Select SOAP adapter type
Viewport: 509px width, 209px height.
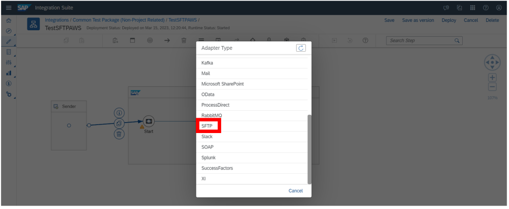point(252,147)
